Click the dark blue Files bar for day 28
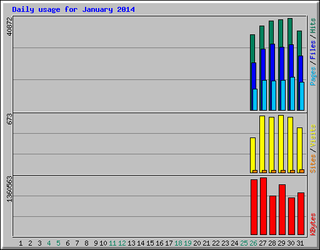320x250 pixels. coord(272,62)
